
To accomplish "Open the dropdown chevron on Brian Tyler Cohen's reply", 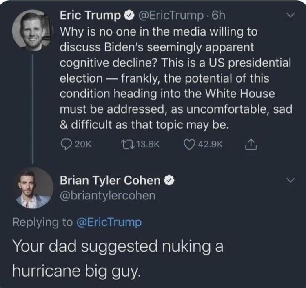I will pos(290,180).
